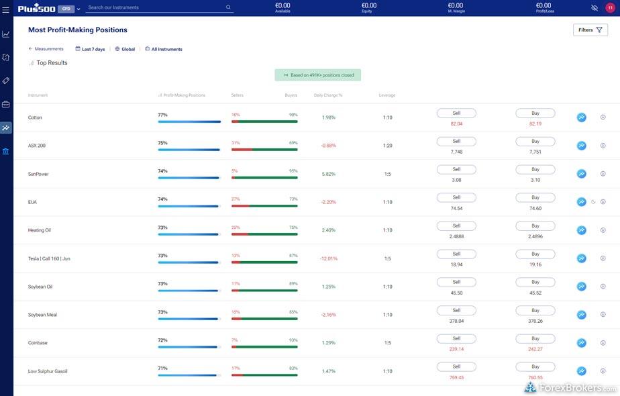Image resolution: width=620 pixels, height=396 pixels.
Task: Click the Filters button
Action: [590, 30]
